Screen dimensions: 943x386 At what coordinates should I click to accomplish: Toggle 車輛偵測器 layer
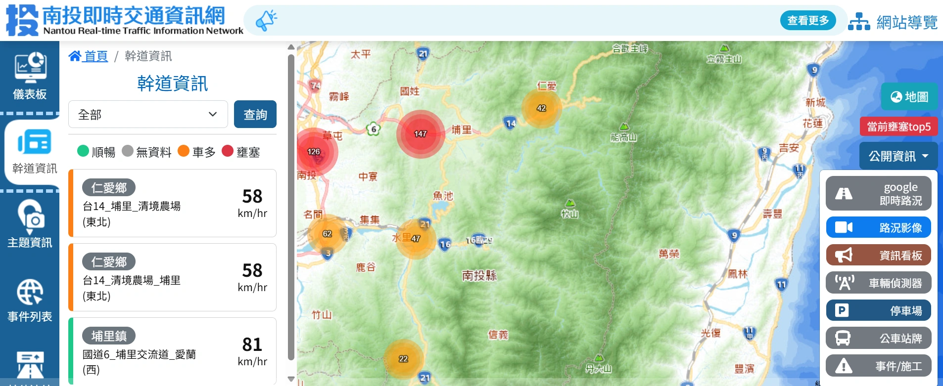pos(879,283)
